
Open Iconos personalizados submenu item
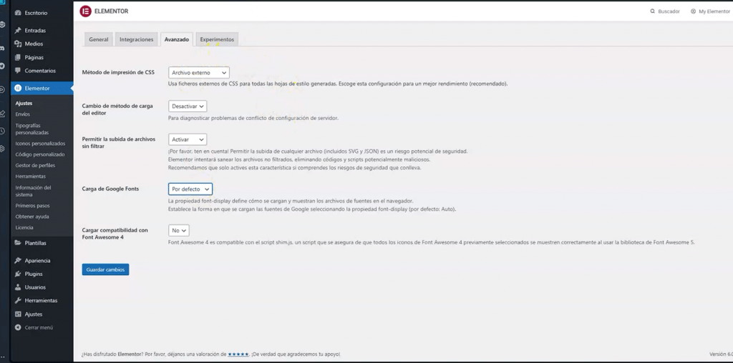(x=40, y=144)
